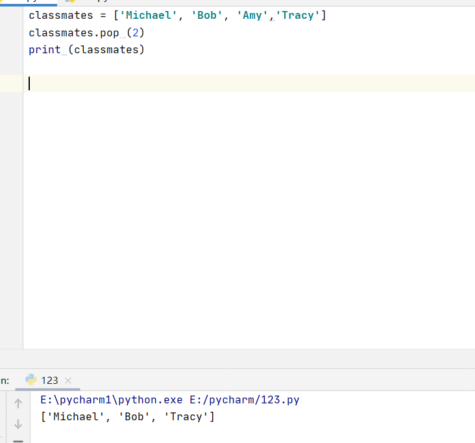Close the 123 run tab
This screenshot has height=443, width=475.
coord(68,381)
